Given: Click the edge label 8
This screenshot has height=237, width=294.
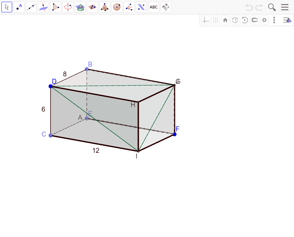Looking at the screenshot, I should [x=65, y=74].
